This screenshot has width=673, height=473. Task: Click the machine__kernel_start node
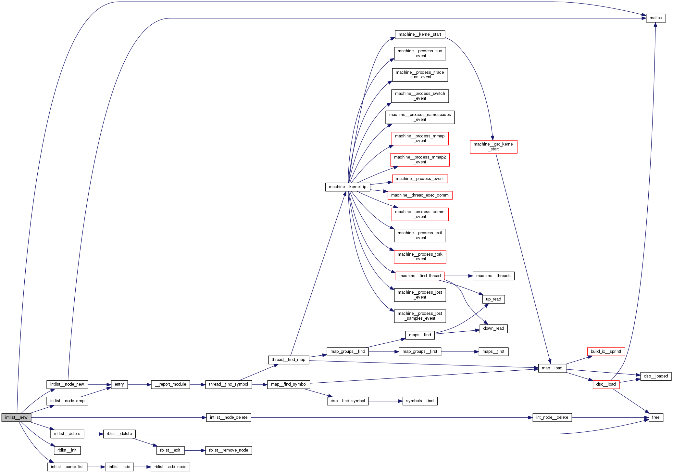(420, 34)
